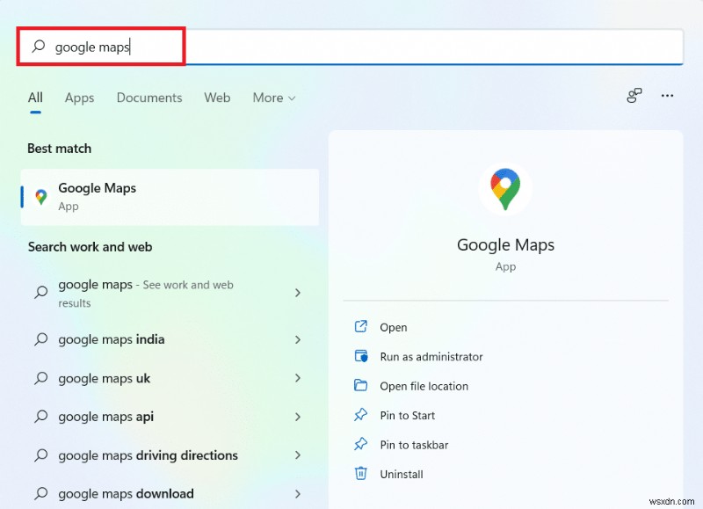
Task: Click the Run as administrator shield icon
Action: coord(361,357)
